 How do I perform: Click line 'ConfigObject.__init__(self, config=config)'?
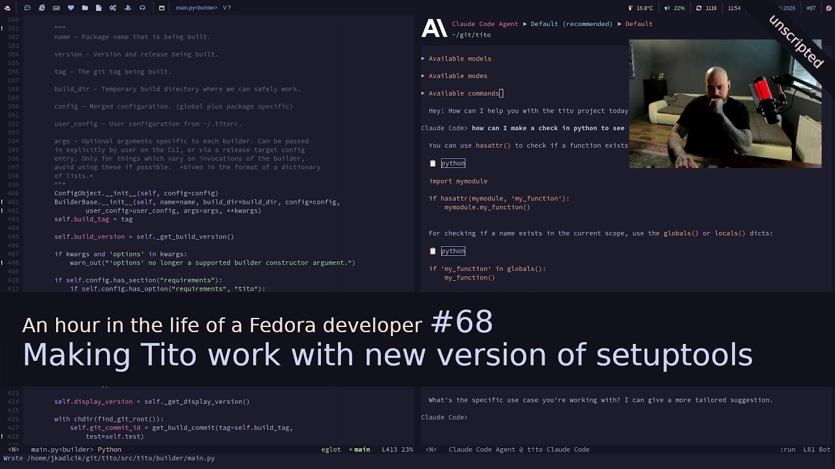click(136, 193)
